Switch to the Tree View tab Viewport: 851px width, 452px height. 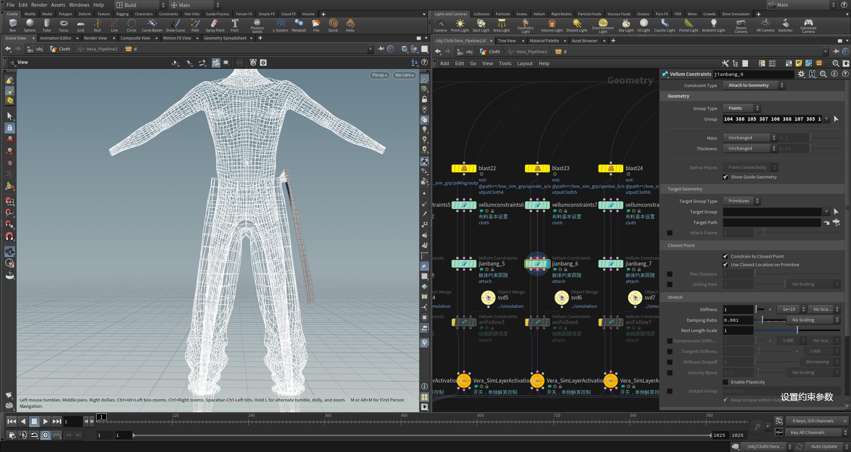[x=507, y=41]
